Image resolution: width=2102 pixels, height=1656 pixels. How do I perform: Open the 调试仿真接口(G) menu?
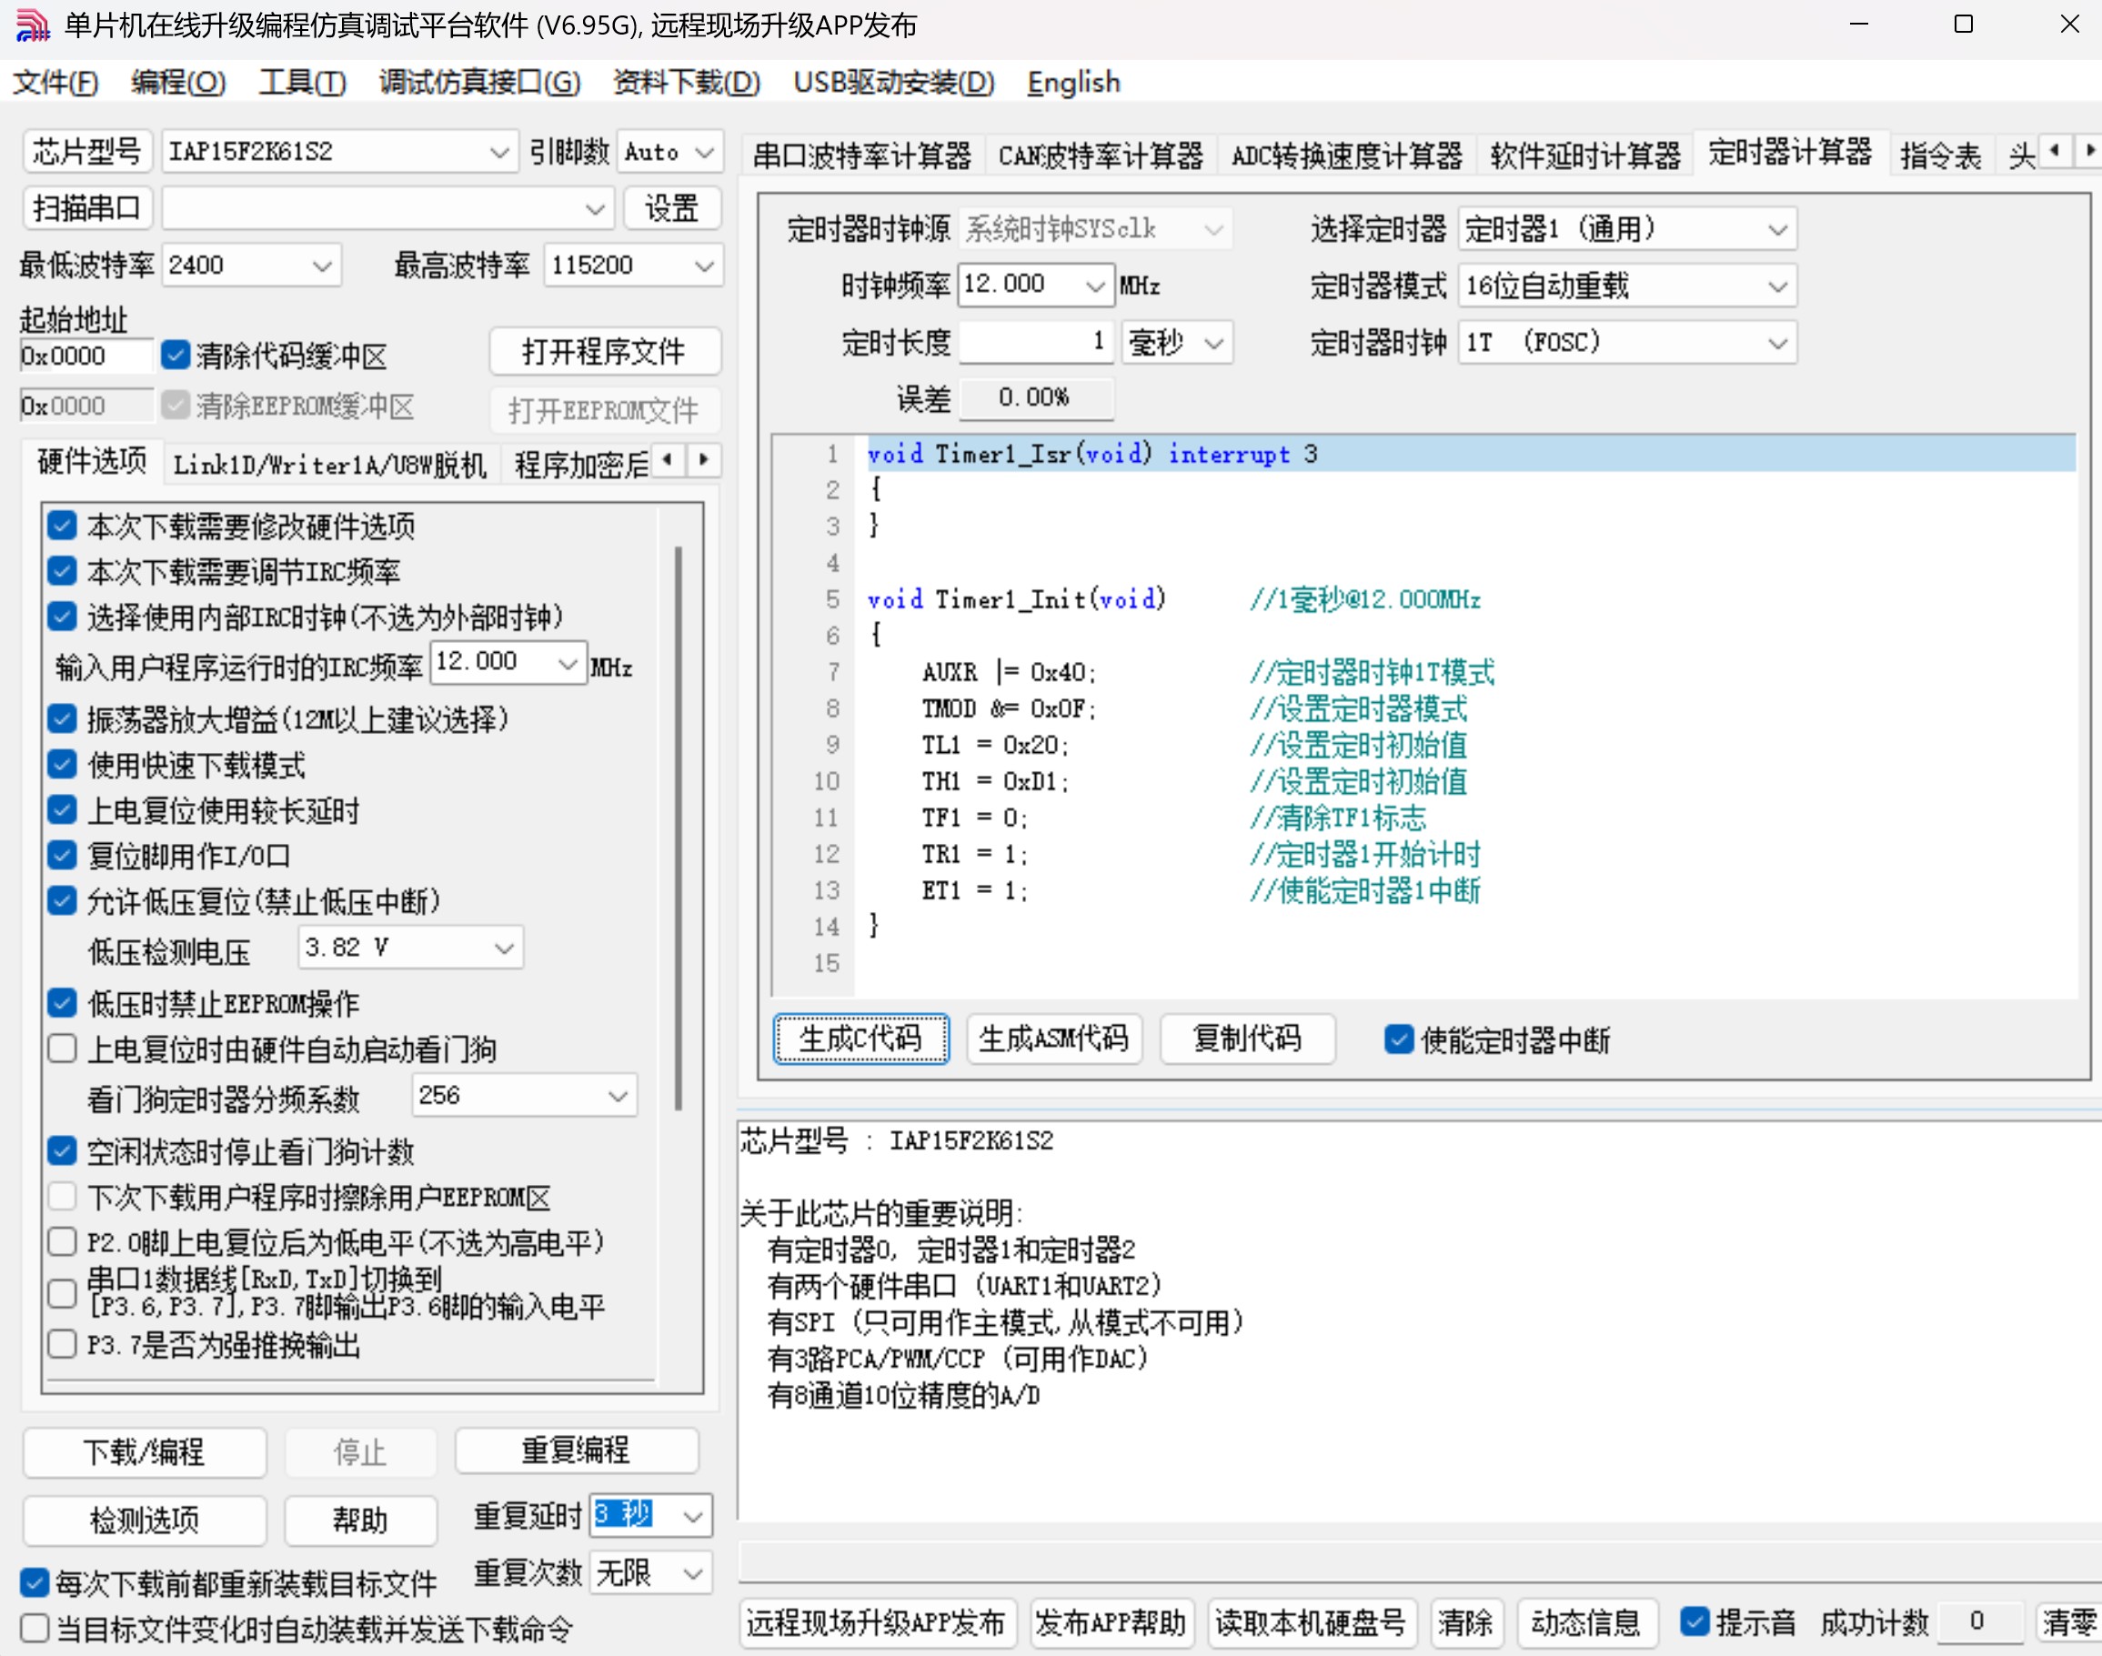(480, 83)
